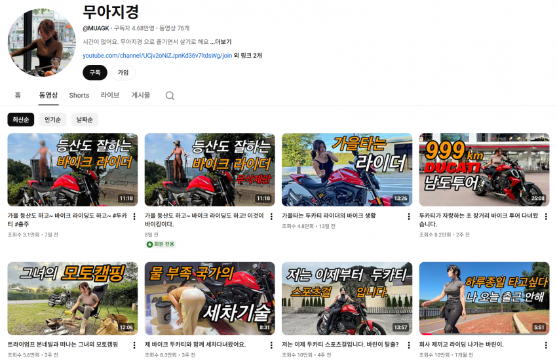Open three-dot menu for 두카티가 자랑하는 남도투어 video
This screenshot has width=557, height=363.
pyautogui.click(x=545, y=216)
